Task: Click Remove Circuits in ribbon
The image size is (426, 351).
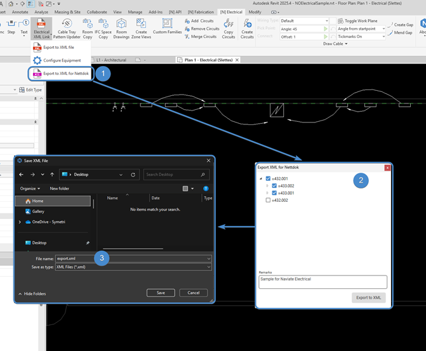Action: tap(202, 29)
